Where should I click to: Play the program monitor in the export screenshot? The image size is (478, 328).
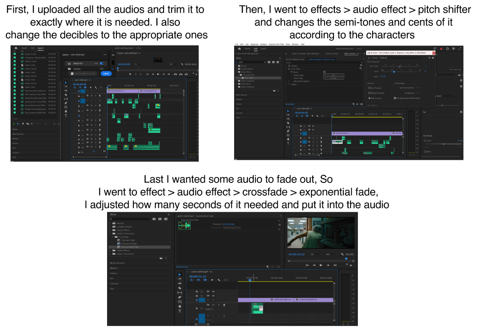click(158, 74)
